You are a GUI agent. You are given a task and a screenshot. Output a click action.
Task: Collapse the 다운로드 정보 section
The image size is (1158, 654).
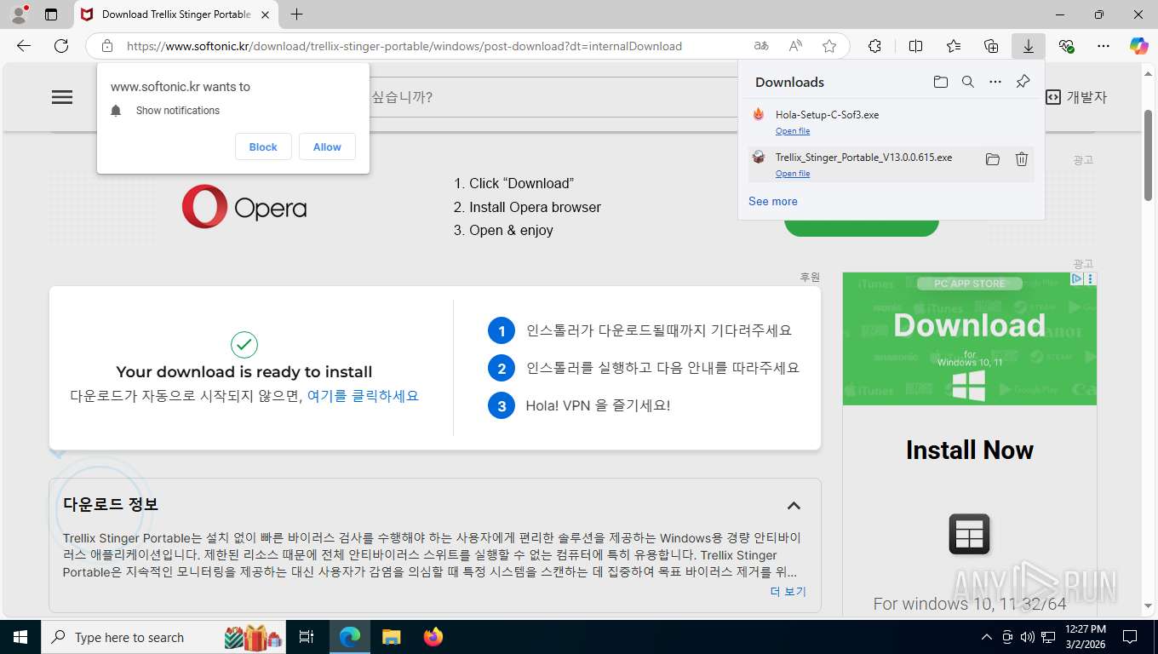794,506
